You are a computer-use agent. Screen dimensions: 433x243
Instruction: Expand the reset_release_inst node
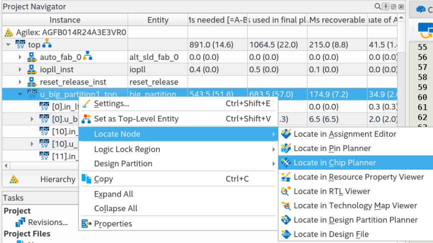click(20, 82)
